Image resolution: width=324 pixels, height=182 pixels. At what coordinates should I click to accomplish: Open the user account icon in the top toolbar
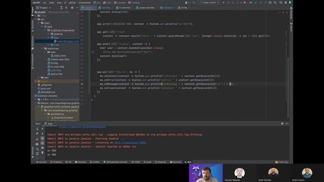click(187, 3)
